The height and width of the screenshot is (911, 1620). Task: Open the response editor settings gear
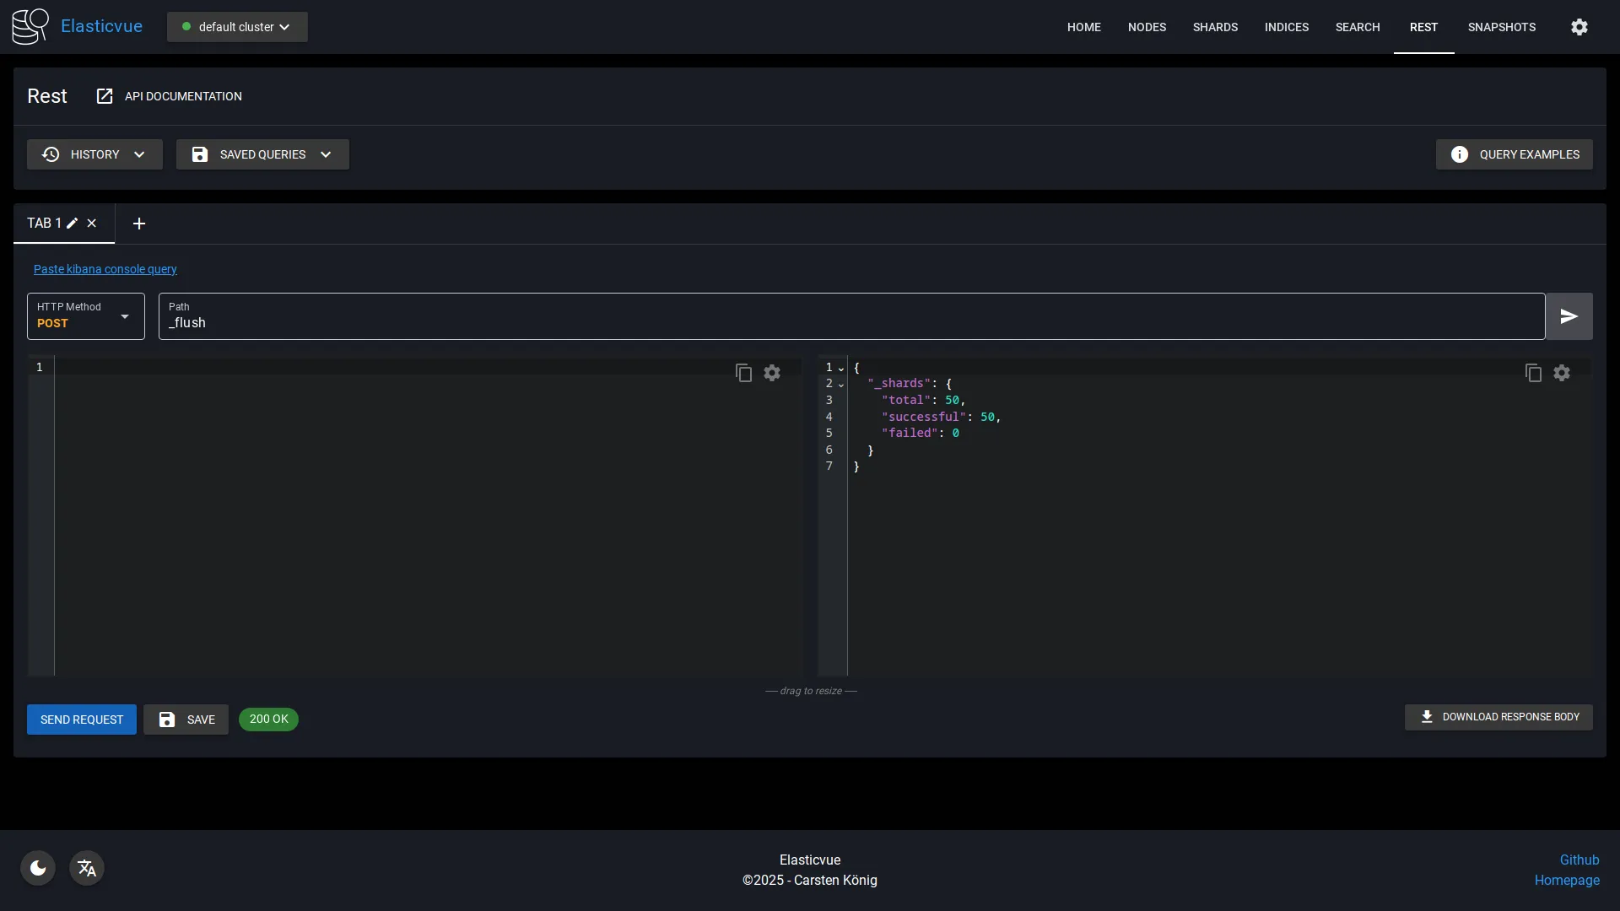(1562, 372)
